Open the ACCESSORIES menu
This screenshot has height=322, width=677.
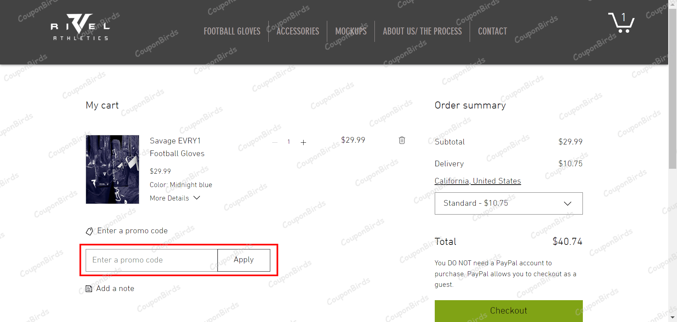click(298, 31)
